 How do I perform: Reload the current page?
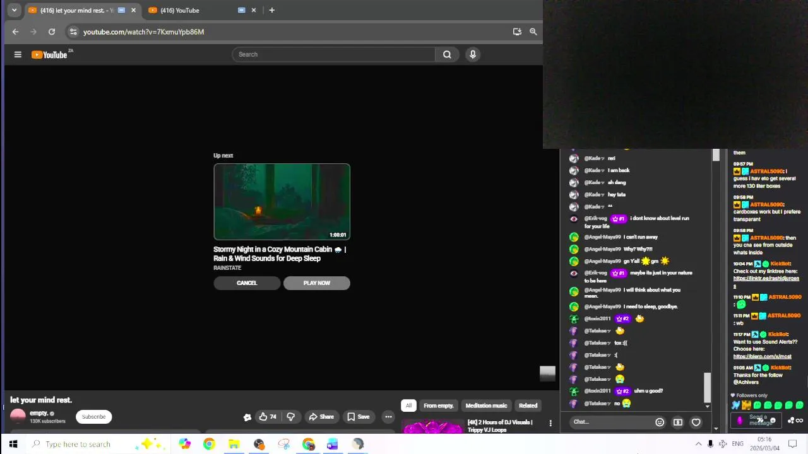52,32
